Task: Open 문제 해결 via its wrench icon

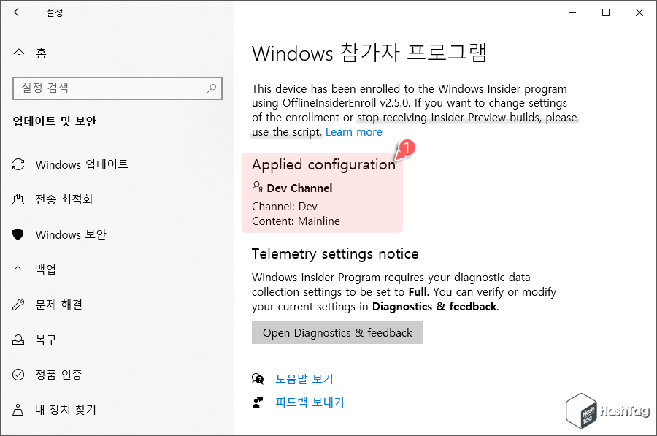Action: point(18,305)
